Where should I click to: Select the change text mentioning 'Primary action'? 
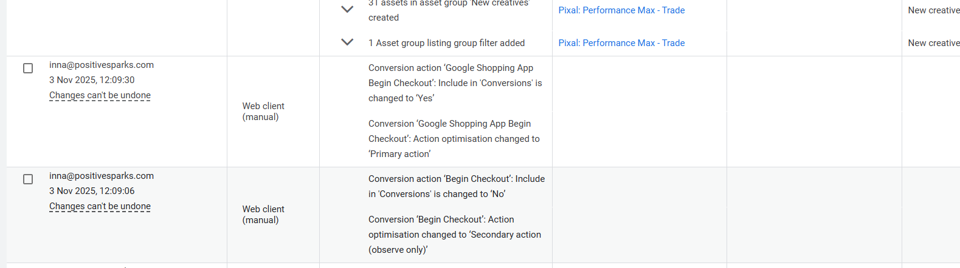click(454, 139)
